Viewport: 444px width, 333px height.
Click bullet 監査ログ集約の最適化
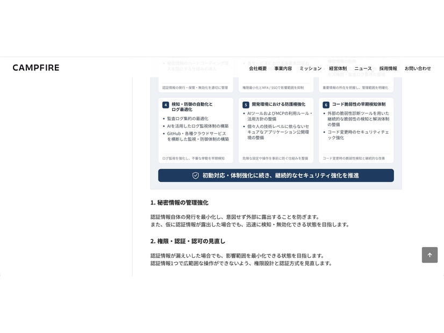coord(188,119)
